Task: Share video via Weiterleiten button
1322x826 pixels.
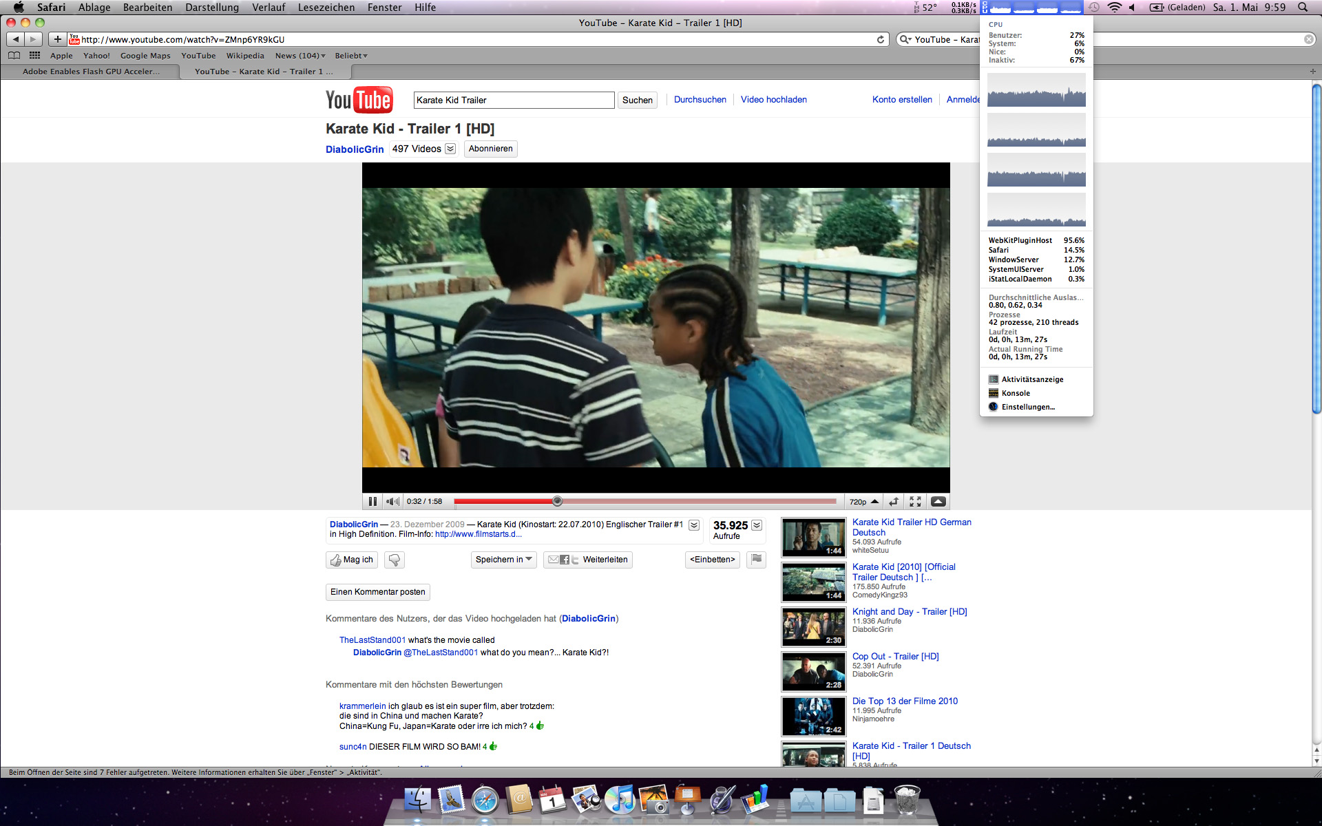Action: tap(588, 560)
